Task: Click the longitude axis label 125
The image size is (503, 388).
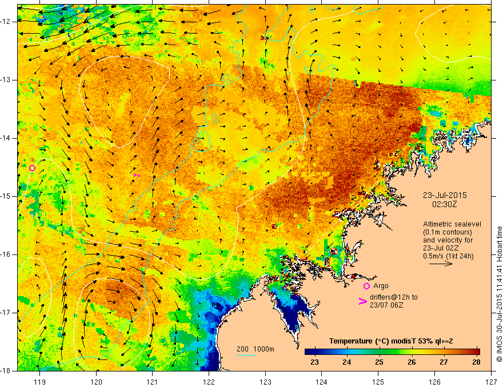Action: 378,382
